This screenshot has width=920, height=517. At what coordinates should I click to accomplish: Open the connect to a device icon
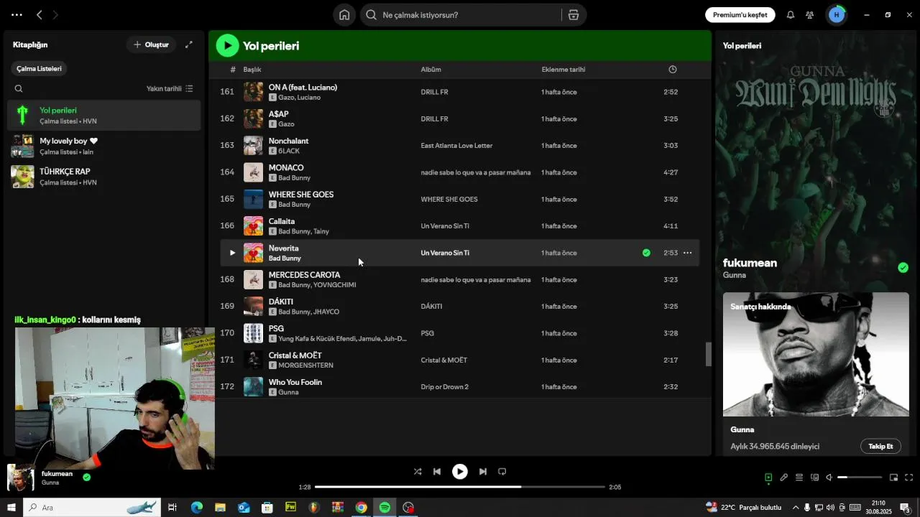tap(814, 478)
